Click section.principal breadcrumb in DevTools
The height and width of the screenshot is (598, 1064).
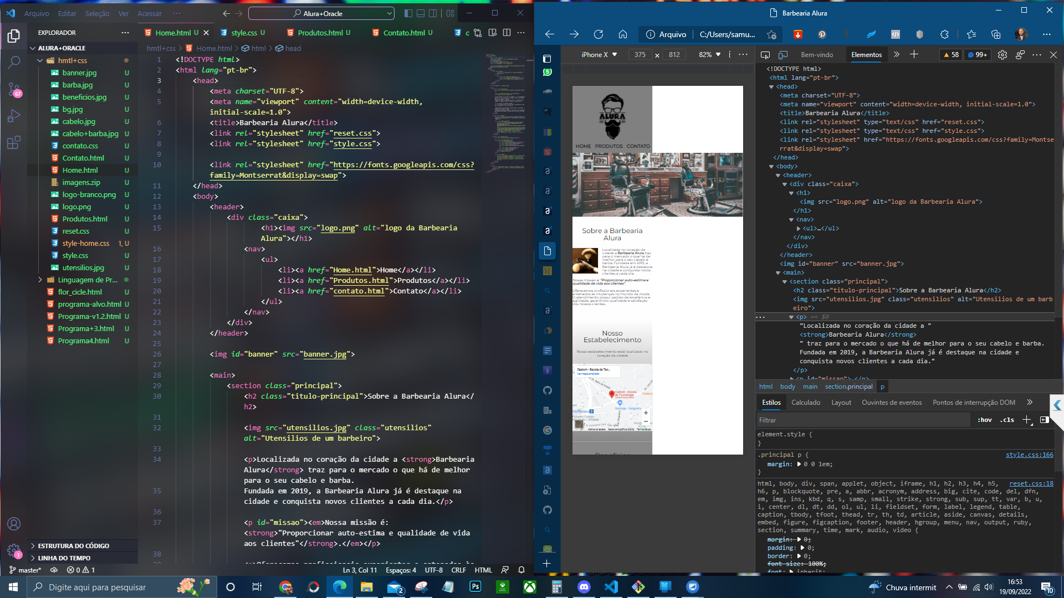(x=848, y=386)
